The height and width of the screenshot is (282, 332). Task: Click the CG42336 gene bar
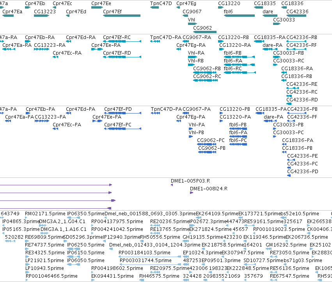(296, 16)
